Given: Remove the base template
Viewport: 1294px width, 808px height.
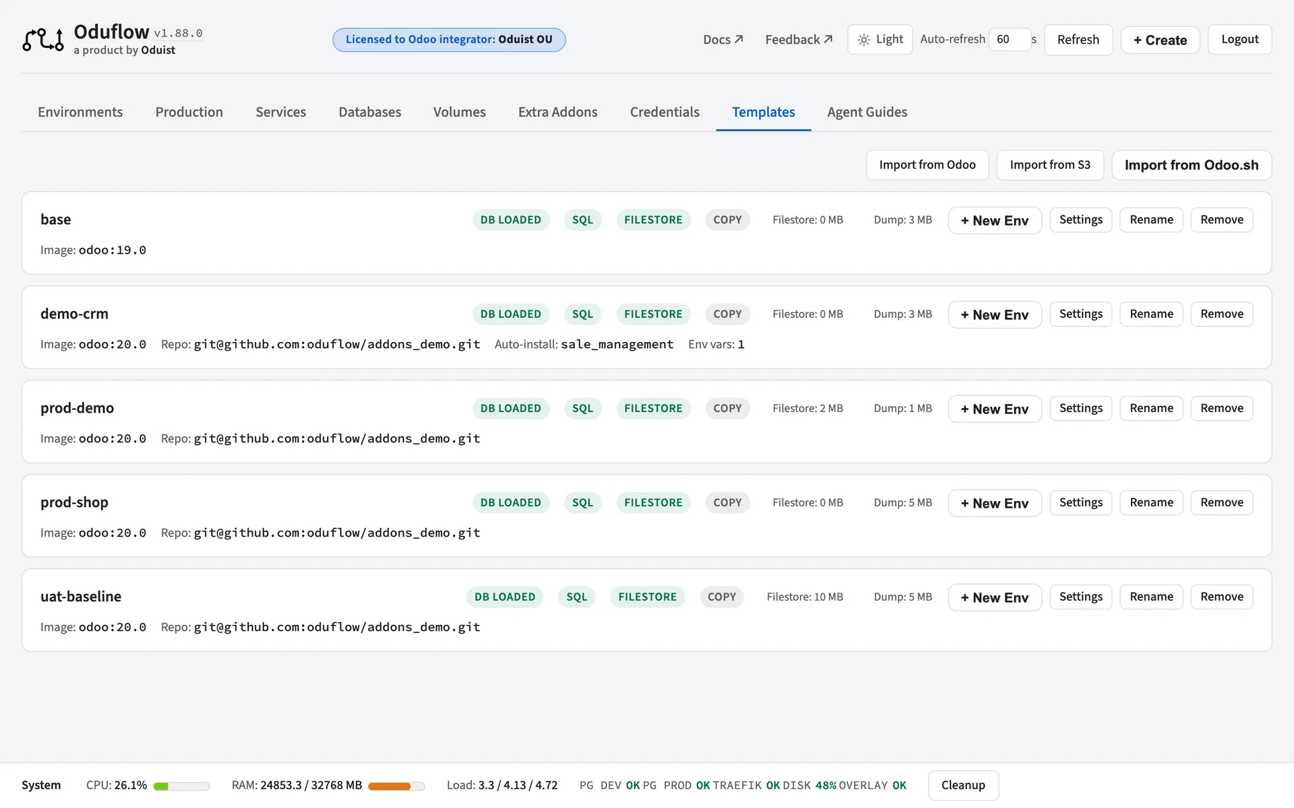Looking at the screenshot, I should (1221, 220).
